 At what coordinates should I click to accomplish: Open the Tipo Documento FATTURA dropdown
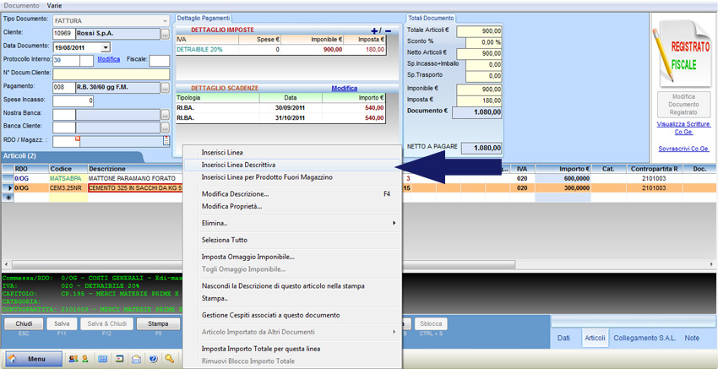[x=163, y=19]
